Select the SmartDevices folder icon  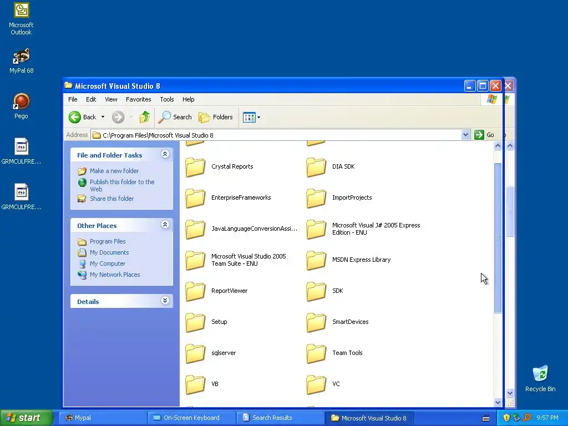(x=316, y=322)
